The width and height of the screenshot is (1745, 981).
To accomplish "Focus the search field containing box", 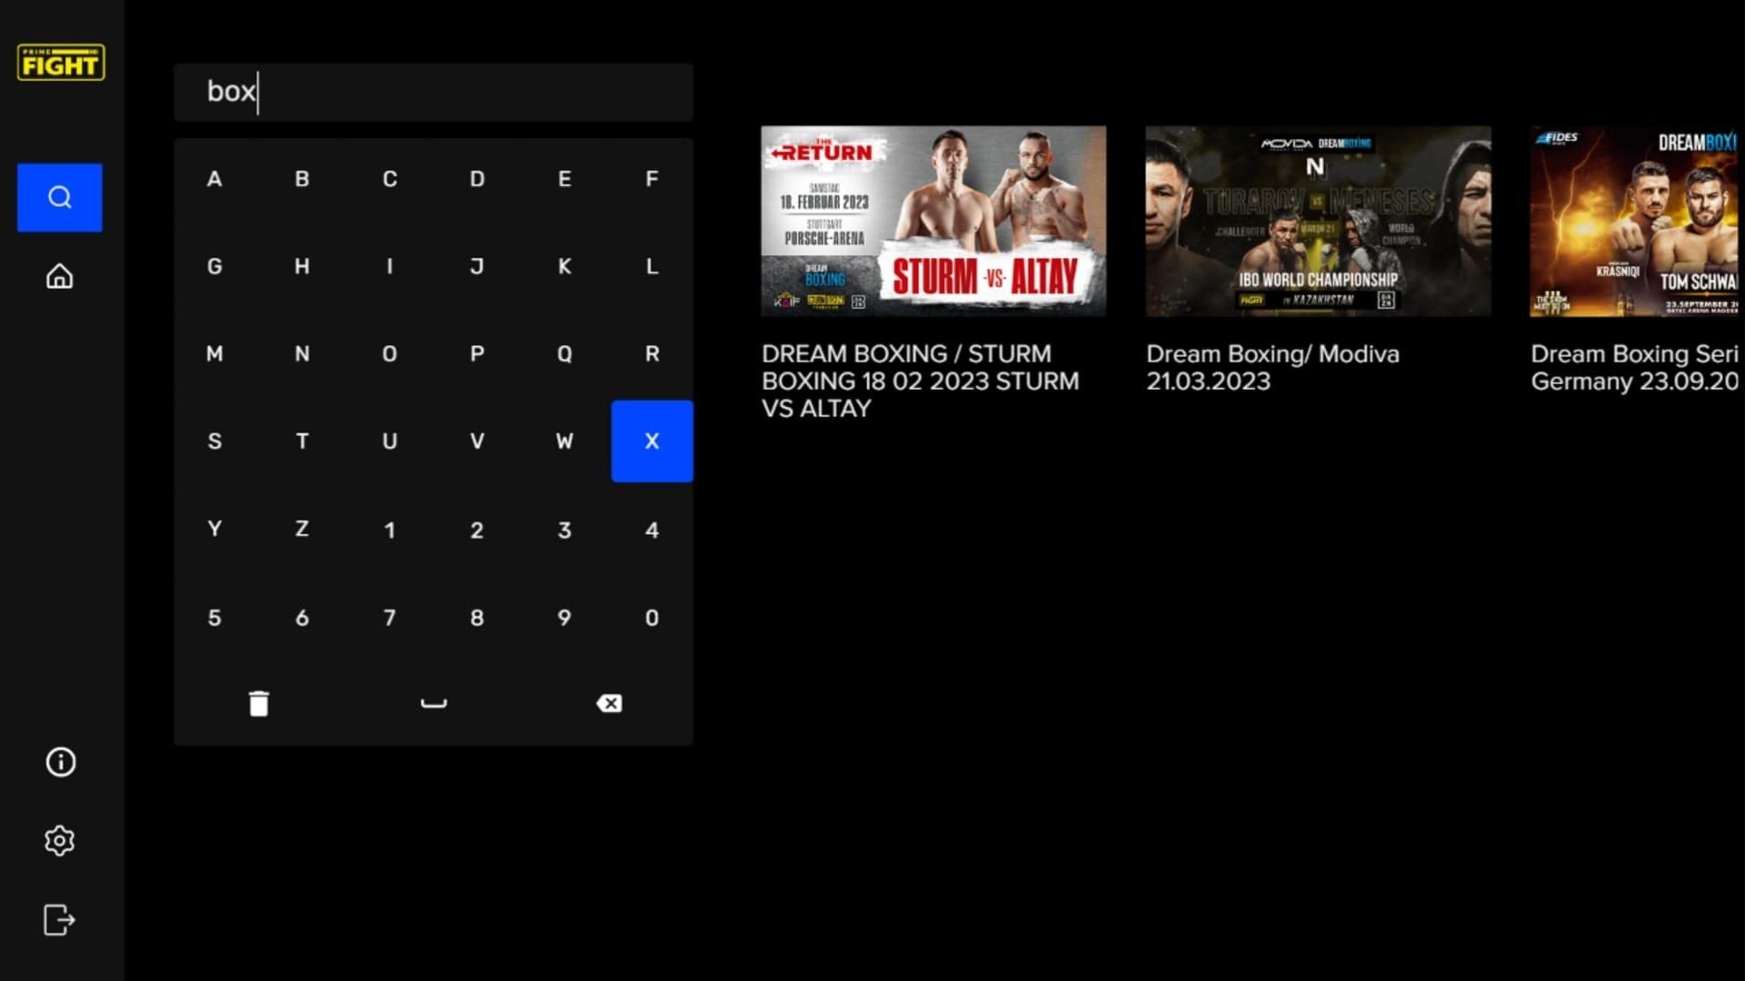I will pos(434,92).
